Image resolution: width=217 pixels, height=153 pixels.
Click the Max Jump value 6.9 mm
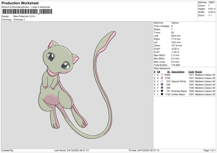pos(175,62)
